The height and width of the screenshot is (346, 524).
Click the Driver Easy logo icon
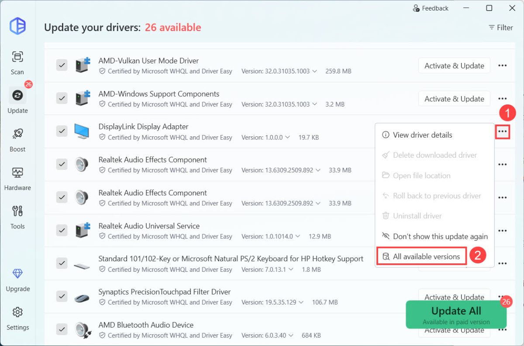[x=18, y=26]
